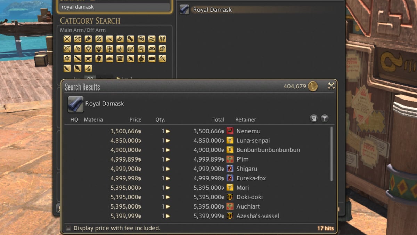
Task: Click the royal damask search input field
Action: pyautogui.click(x=115, y=7)
